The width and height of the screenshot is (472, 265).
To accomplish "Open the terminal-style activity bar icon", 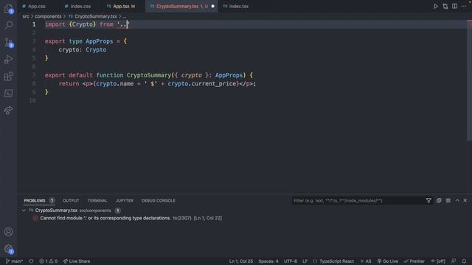I will pos(8,93).
